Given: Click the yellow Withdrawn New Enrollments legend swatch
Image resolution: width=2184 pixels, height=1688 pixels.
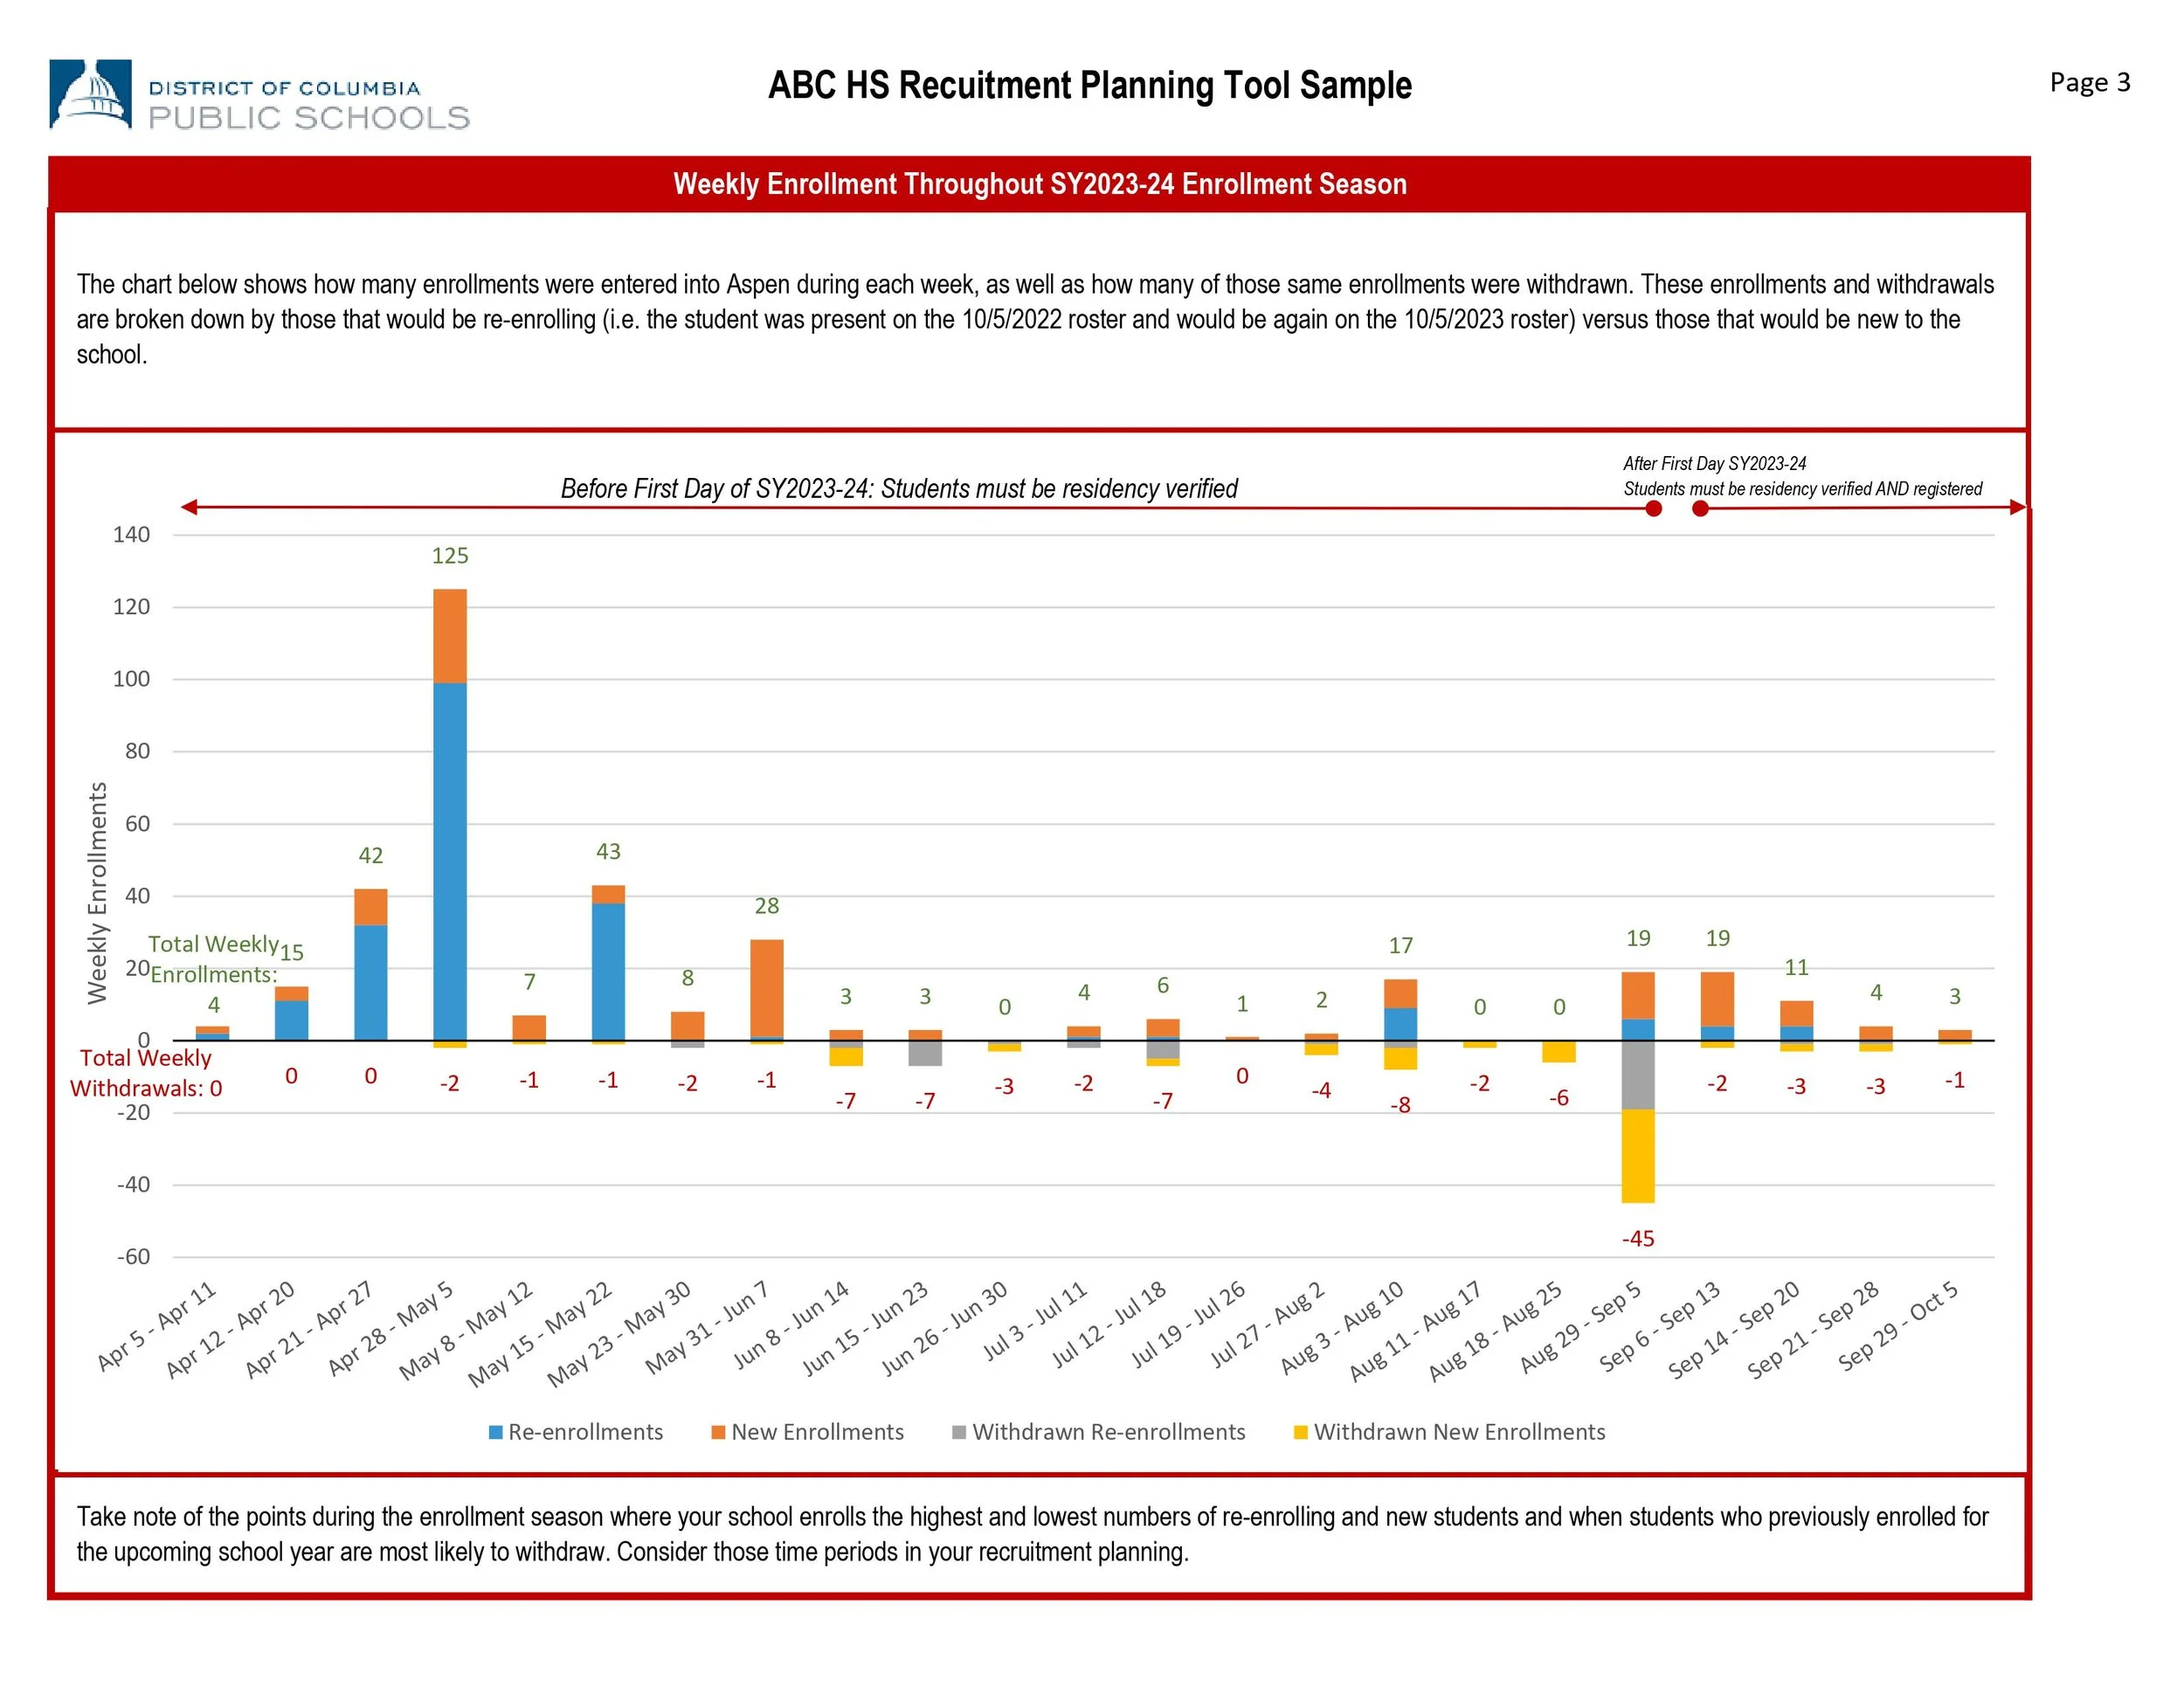Looking at the screenshot, I should (1300, 1432).
